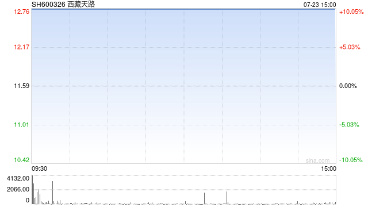This screenshot has height=207, width=368.
Task: Click the SH600326 西藏天路 stock title
Action: (x=63, y=4)
